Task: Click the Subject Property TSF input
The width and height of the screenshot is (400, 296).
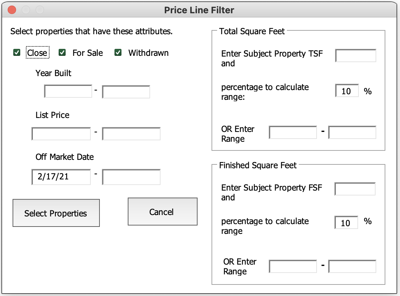Action: [x=356, y=55]
